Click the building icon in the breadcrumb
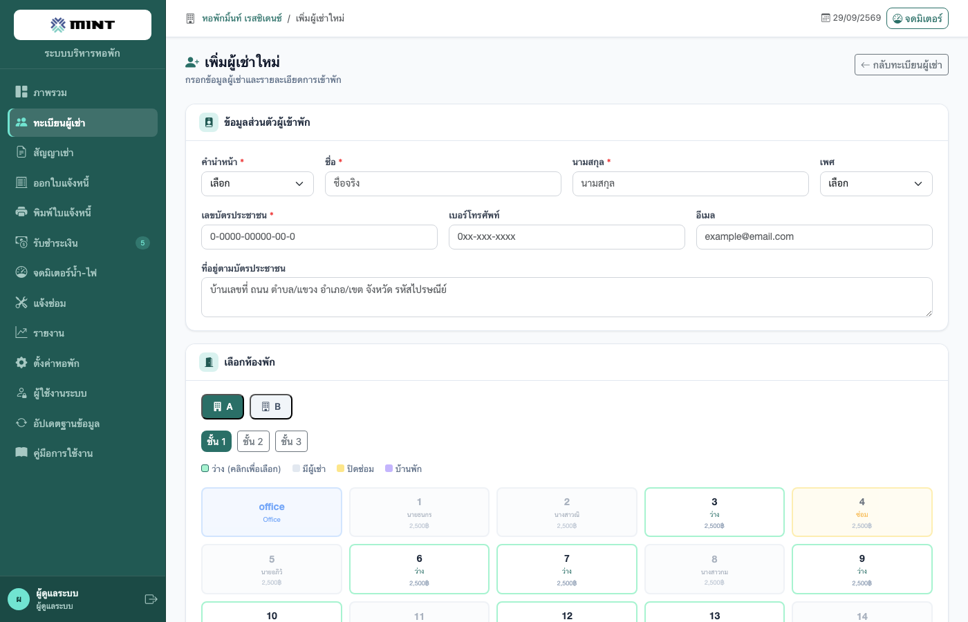This screenshot has width=968, height=622. click(x=190, y=19)
